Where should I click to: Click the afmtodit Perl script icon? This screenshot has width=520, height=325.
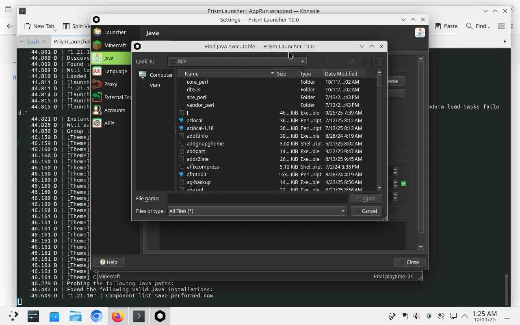(x=181, y=174)
